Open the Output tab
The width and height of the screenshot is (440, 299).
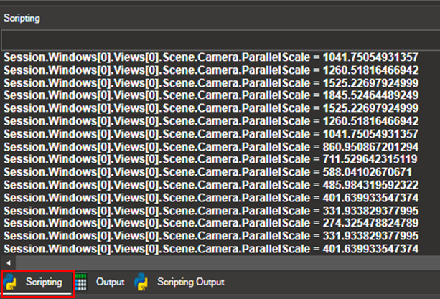coord(111,282)
